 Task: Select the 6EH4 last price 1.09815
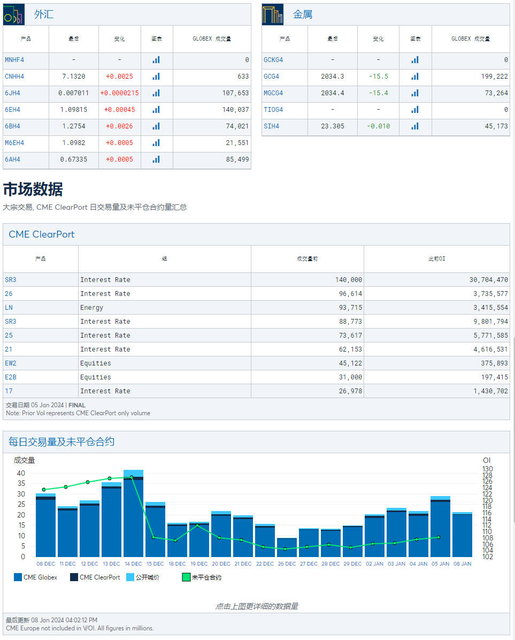[74, 110]
